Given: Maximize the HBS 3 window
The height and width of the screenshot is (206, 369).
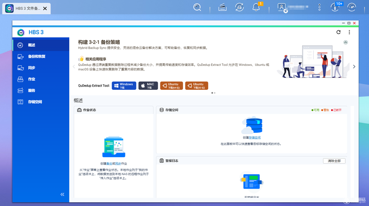Looking at the screenshot, I should 349,23.
